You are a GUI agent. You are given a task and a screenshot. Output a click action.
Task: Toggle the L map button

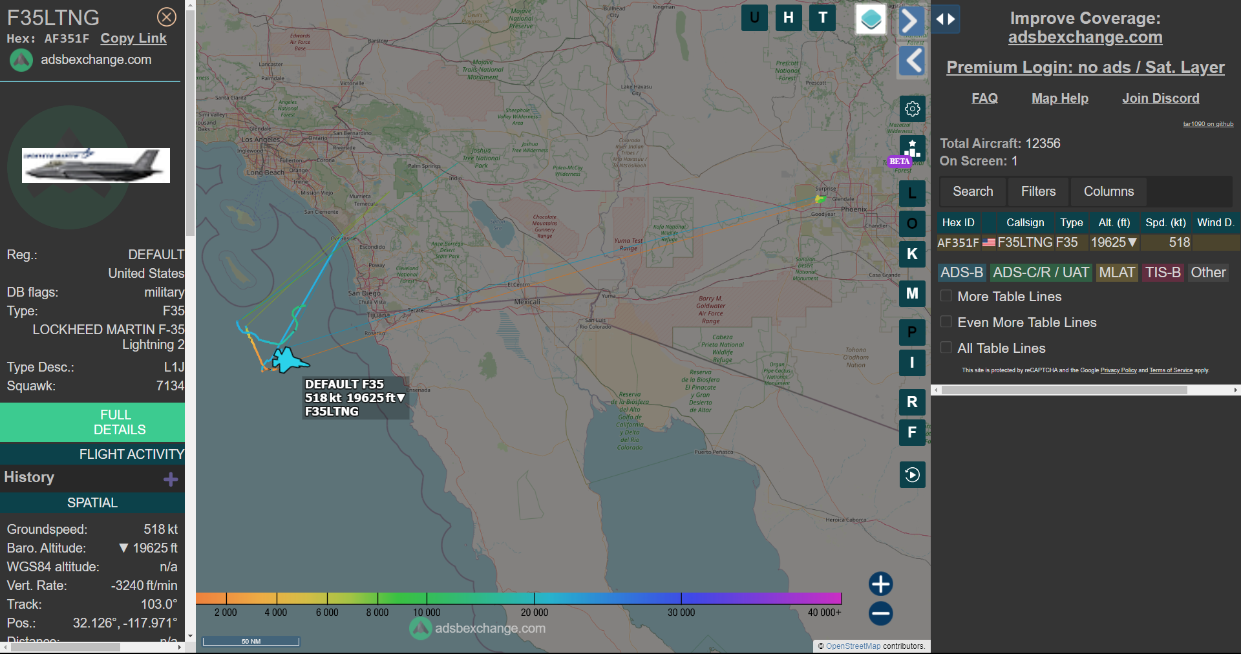[912, 193]
